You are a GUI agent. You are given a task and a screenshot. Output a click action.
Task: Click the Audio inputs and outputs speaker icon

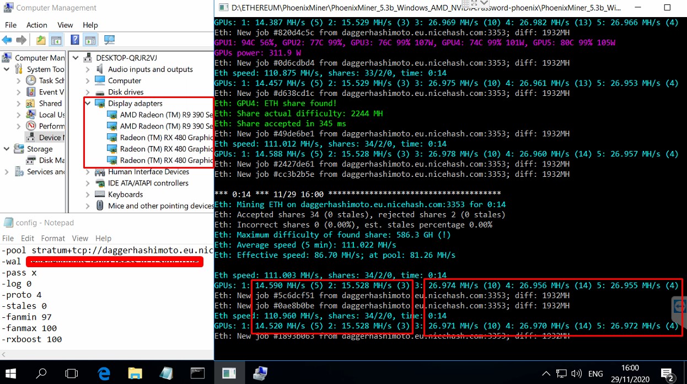click(100, 69)
